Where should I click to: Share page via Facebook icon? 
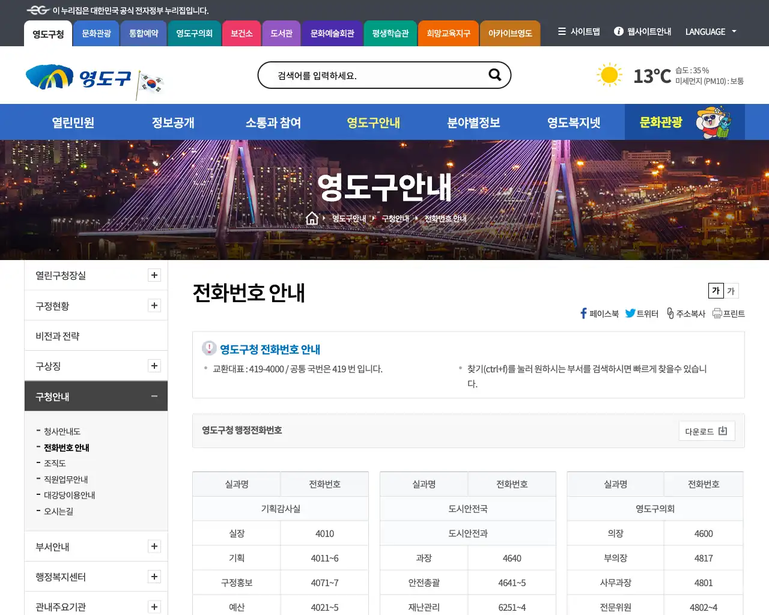click(583, 313)
